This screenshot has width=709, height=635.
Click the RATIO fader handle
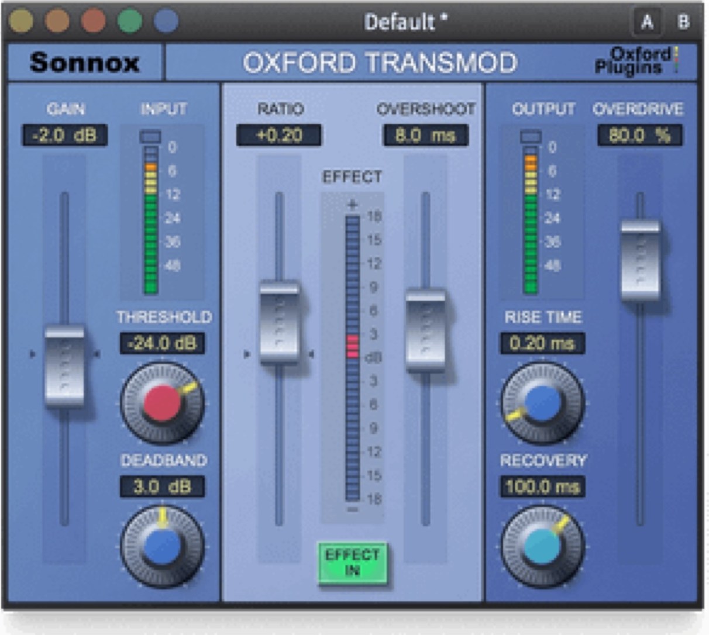point(280,323)
